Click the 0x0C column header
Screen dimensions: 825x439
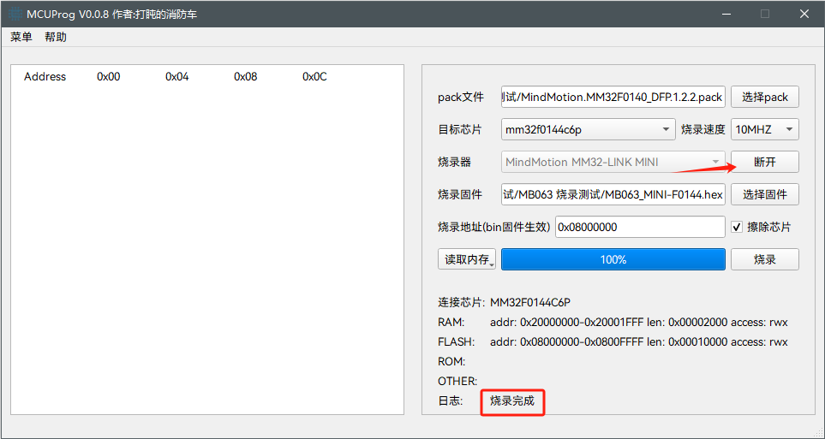coord(314,77)
